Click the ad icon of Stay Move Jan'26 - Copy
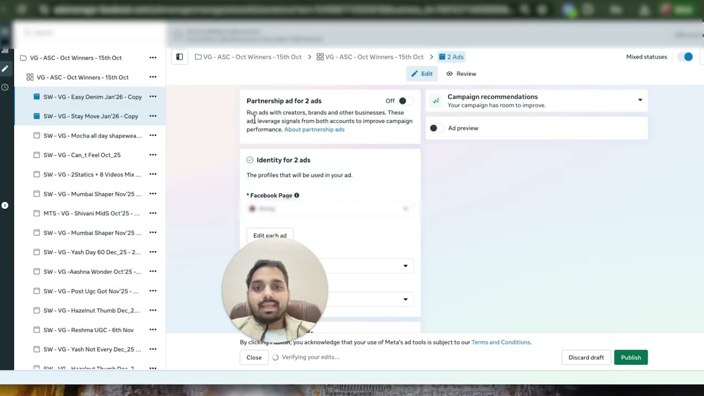704x396 pixels. click(37, 116)
